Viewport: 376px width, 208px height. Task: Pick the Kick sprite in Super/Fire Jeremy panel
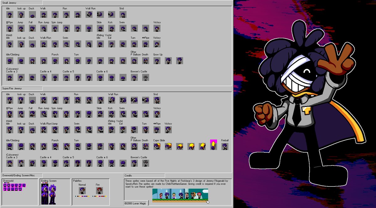click(x=112, y=114)
